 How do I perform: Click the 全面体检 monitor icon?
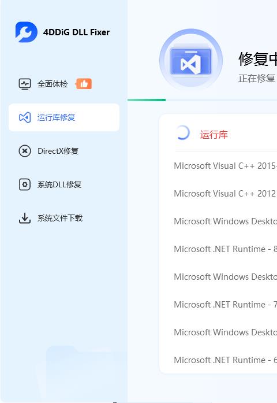pyautogui.click(x=25, y=84)
